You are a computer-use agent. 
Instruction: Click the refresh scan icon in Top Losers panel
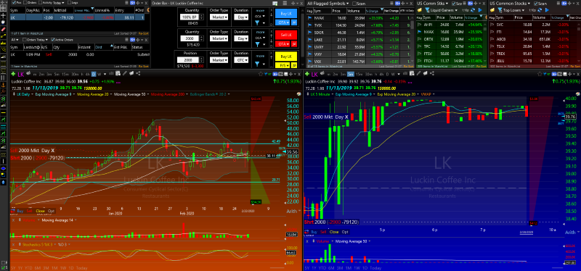(540, 10)
